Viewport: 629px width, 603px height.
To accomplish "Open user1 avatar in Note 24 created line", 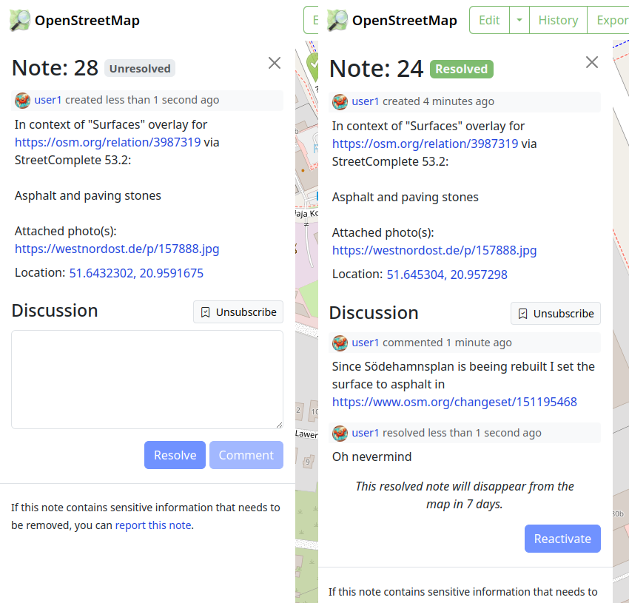I will pos(340,102).
